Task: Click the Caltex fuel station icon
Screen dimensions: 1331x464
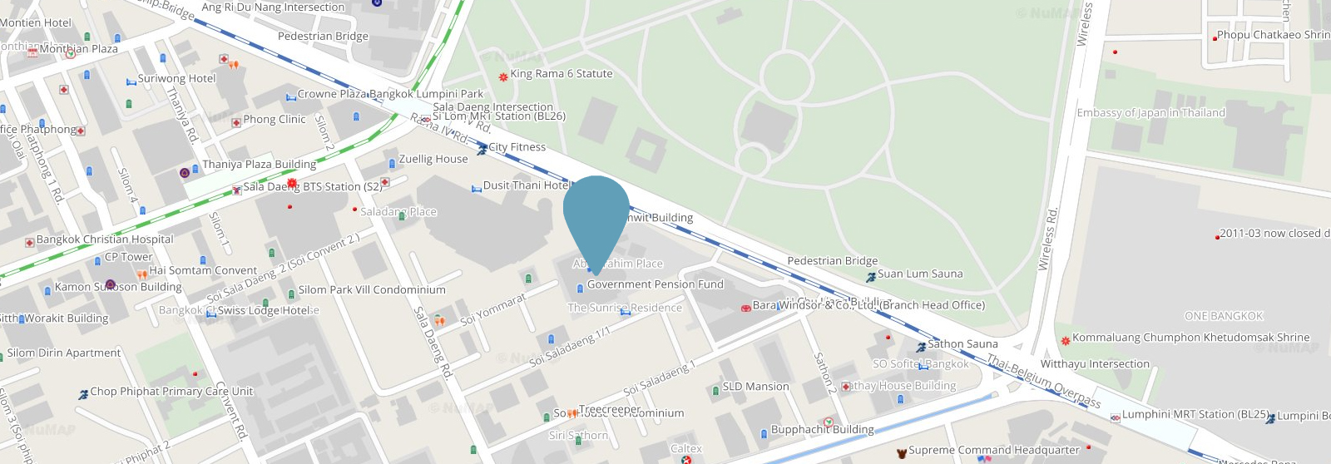Action: (686, 459)
